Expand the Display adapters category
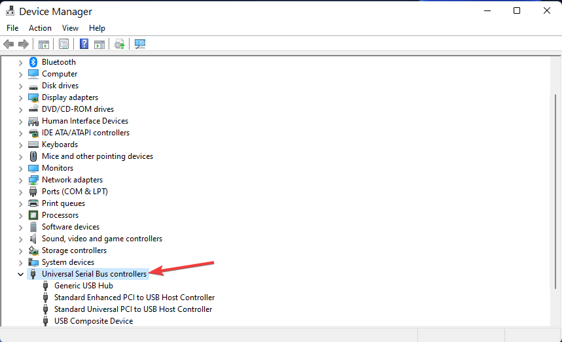Viewport: 562px width, 342px height. 20,97
